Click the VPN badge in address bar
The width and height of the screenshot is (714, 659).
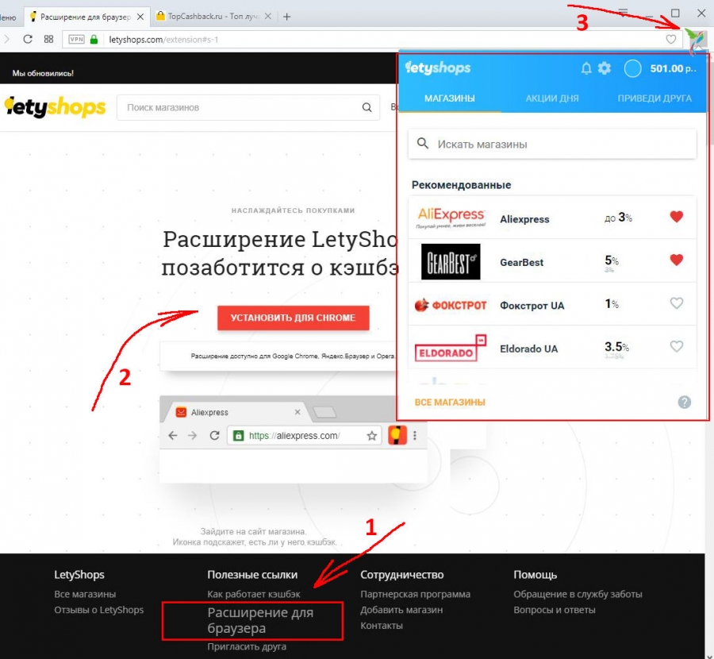pyautogui.click(x=76, y=39)
